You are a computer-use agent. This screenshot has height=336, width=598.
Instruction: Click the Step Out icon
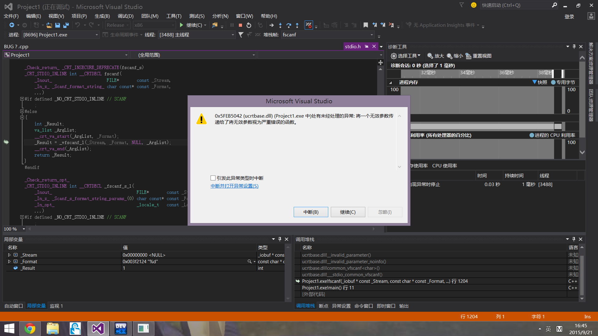coord(297,25)
